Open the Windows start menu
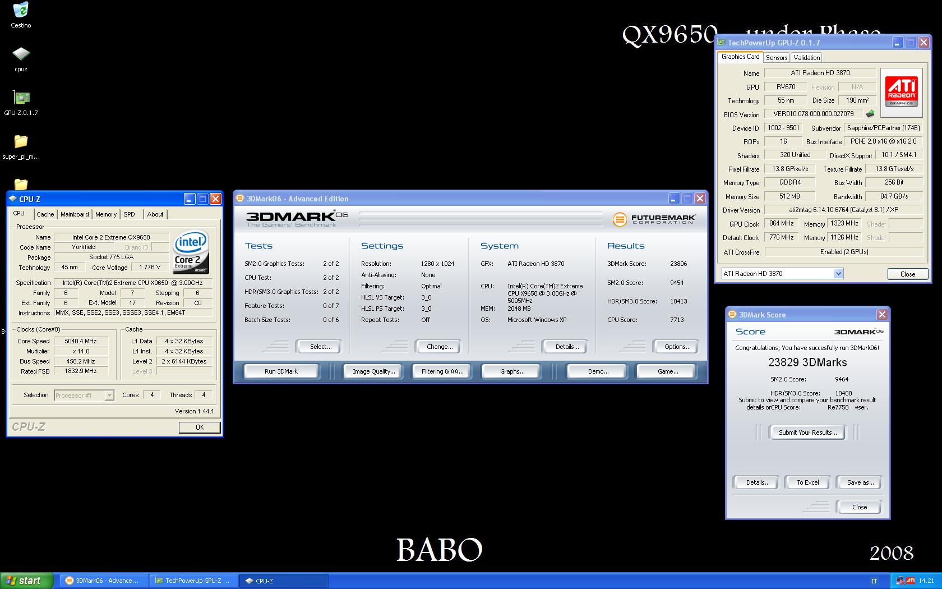Screen dimensions: 942x589 pyautogui.click(x=27, y=581)
